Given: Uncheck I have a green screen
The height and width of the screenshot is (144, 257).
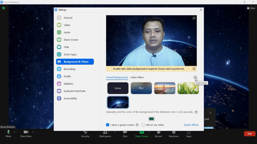Looking at the screenshot, I should point(108,125).
